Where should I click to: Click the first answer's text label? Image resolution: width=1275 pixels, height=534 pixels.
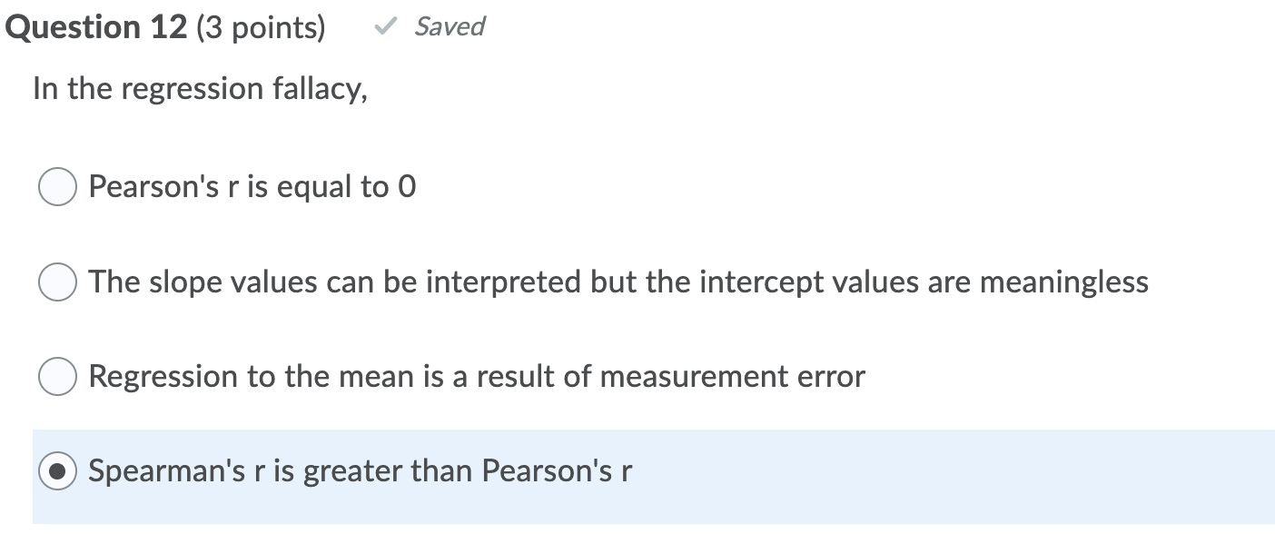tap(252, 187)
